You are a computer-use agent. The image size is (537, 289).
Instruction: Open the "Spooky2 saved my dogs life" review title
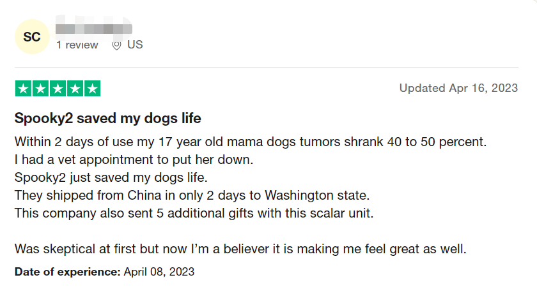pyautogui.click(x=107, y=119)
